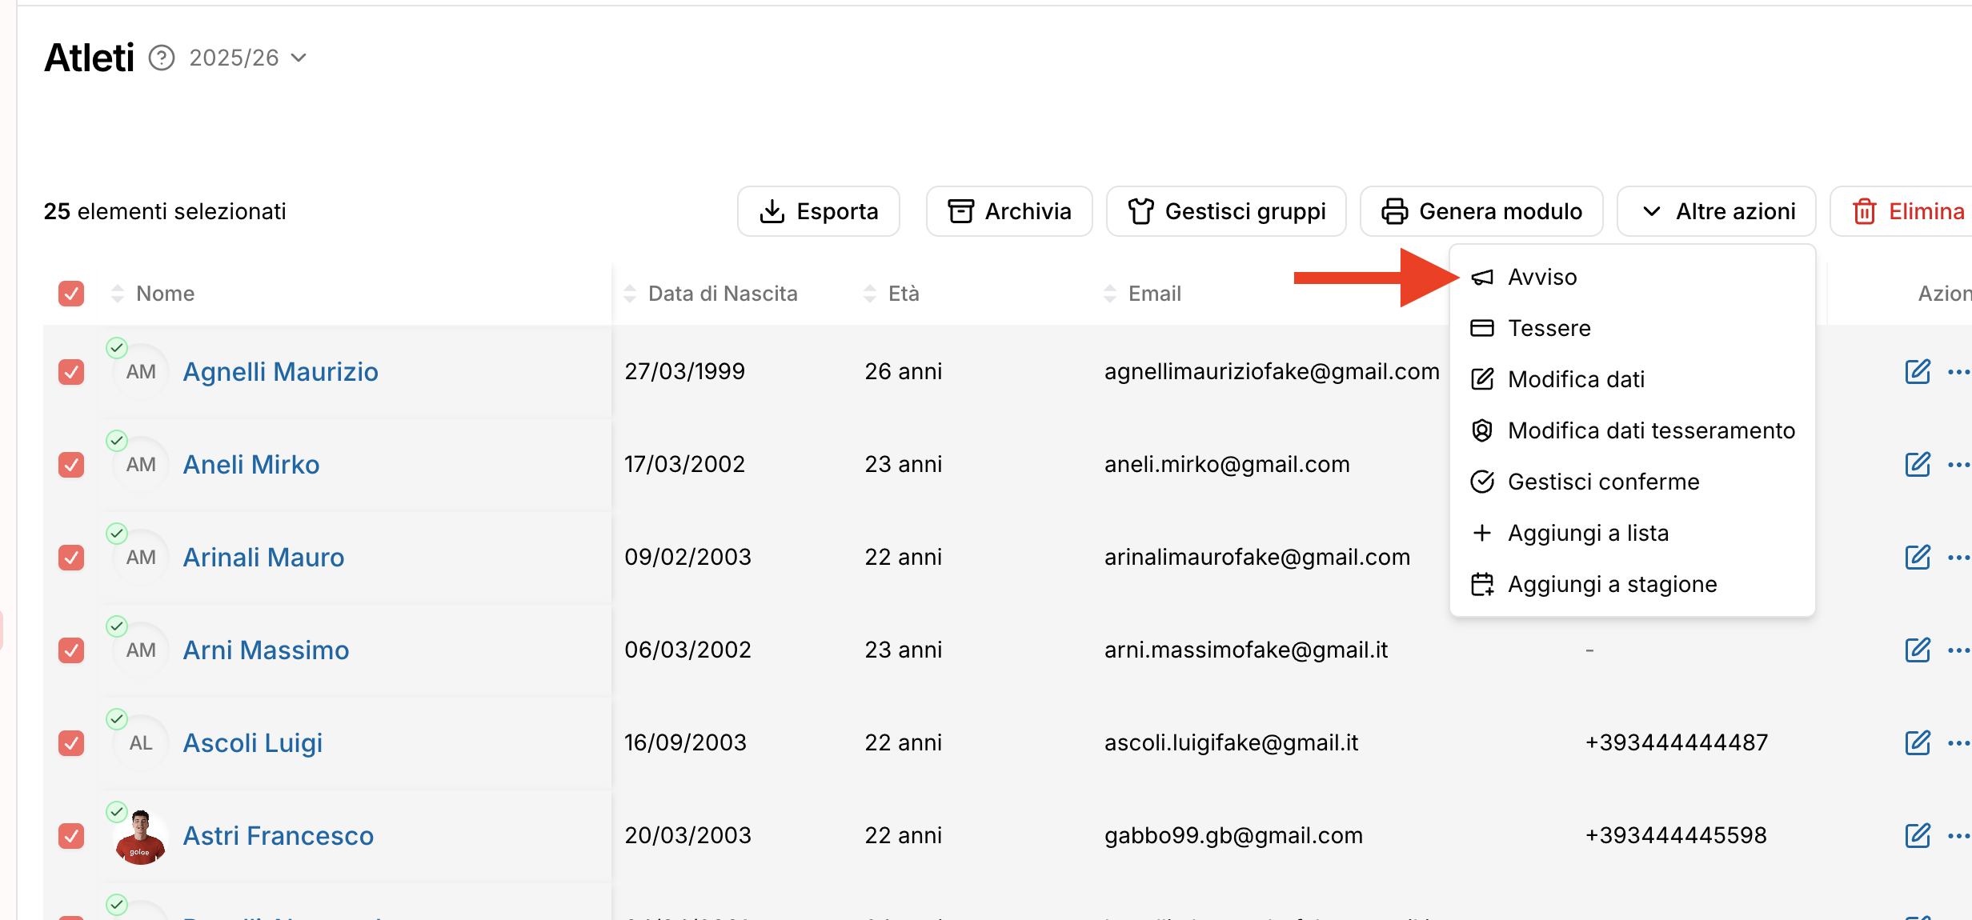1972x920 pixels.
Task: Uncheck the select-all checkbox in header
Action: tap(71, 294)
